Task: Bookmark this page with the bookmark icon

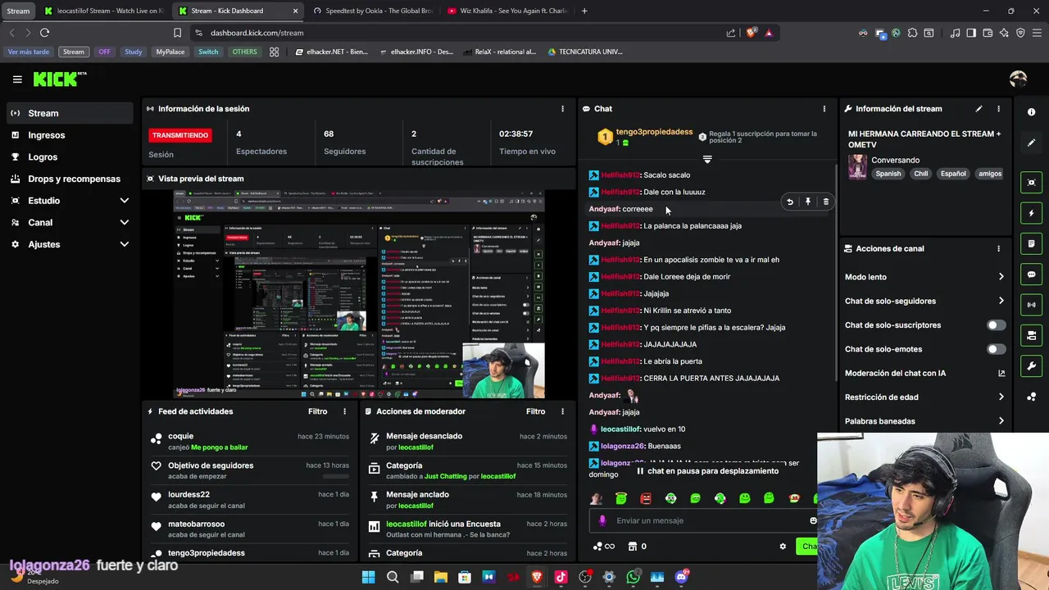Action: [x=177, y=33]
